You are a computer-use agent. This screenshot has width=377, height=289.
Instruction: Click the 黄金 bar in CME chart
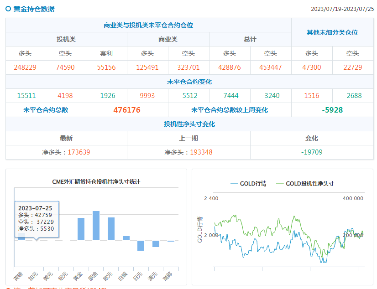[x=81, y=229]
